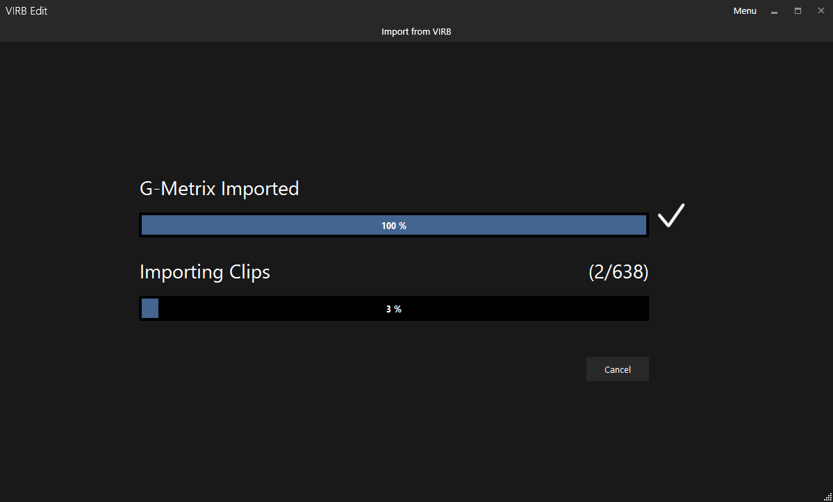Viewport: 833px width, 502px height.
Task: Click the "3 %" progress label
Action: tap(394, 309)
